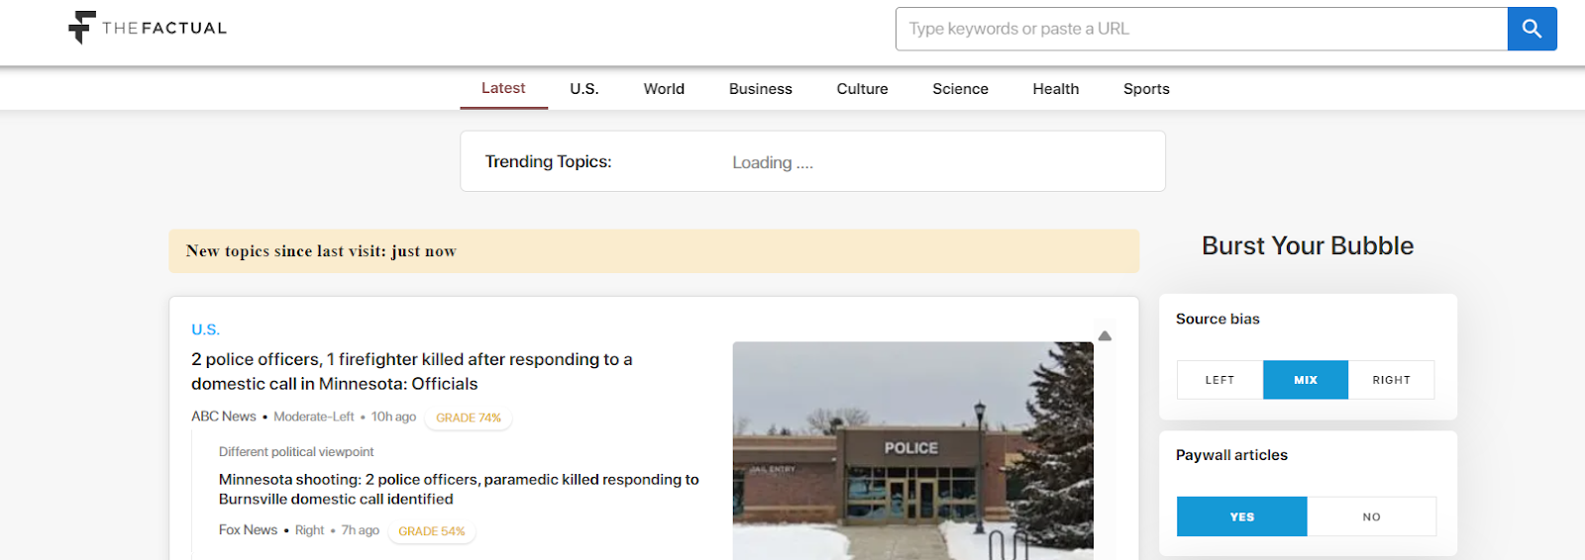The width and height of the screenshot is (1585, 560).
Task: Set source bias to Left
Action: coord(1219,380)
